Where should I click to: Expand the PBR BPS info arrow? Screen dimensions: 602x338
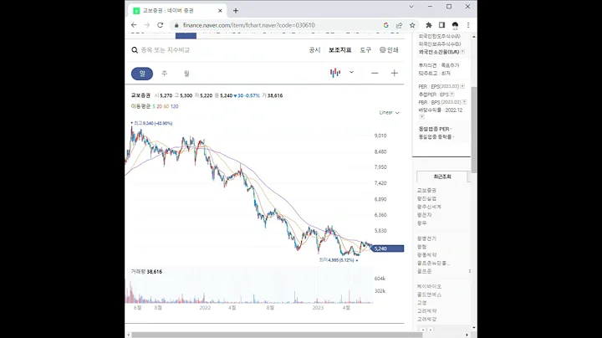[464, 102]
